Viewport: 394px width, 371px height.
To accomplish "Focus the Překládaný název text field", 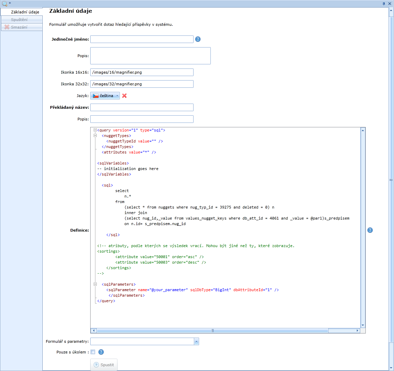I will (142, 107).
